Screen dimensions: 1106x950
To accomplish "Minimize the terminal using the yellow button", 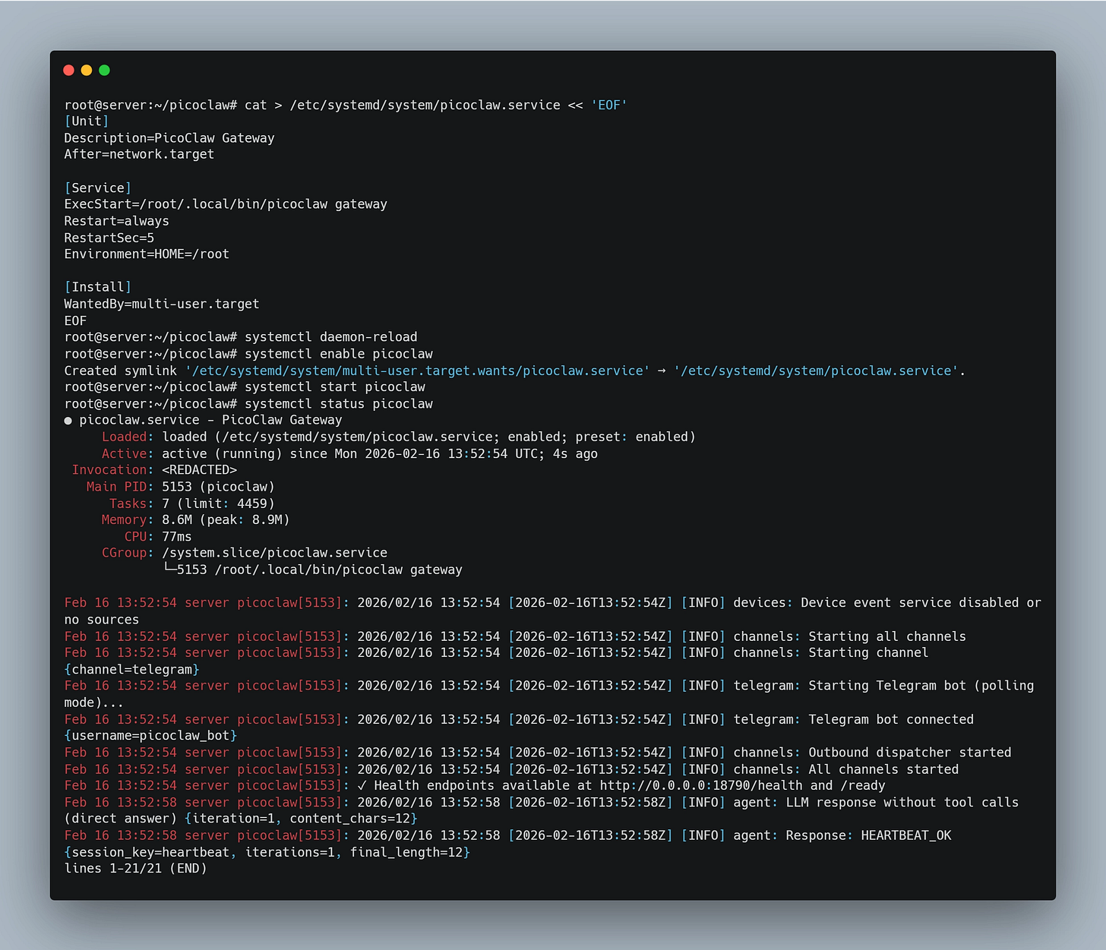I will click(87, 71).
